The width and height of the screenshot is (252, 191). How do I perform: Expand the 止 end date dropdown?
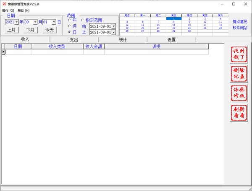pos(113,32)
